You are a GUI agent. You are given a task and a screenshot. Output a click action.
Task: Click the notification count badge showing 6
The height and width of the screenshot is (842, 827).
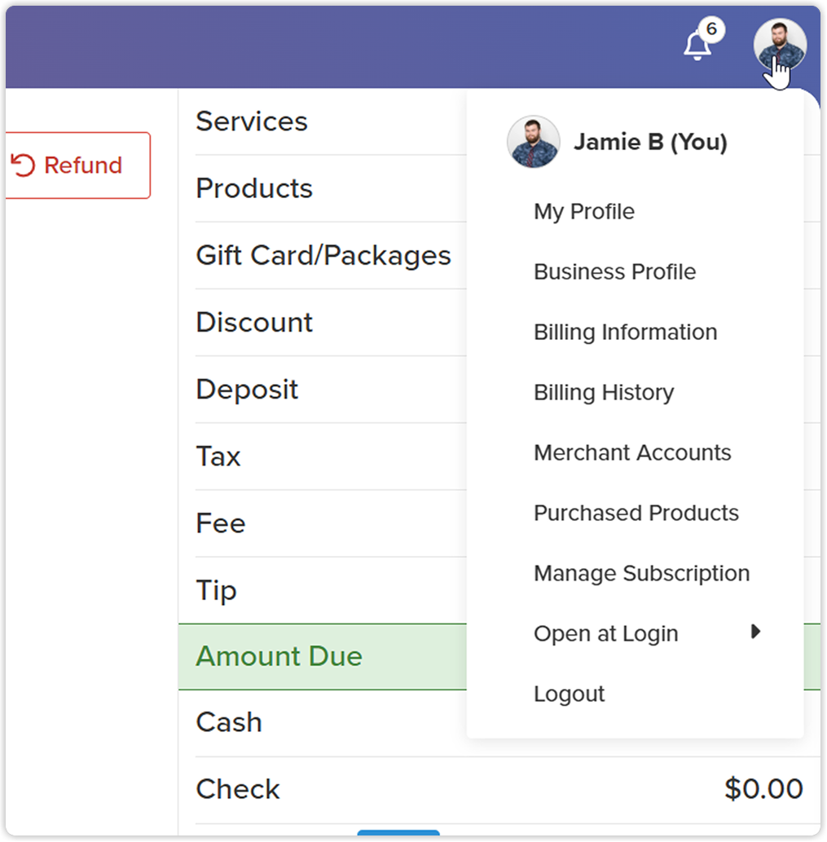tap(711, 29)
